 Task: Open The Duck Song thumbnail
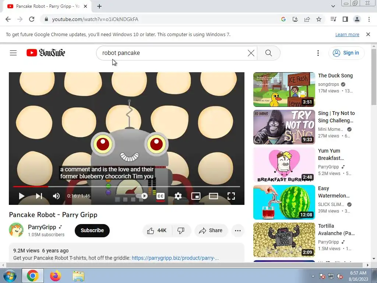pyautogui.click(x=284, y=90)
